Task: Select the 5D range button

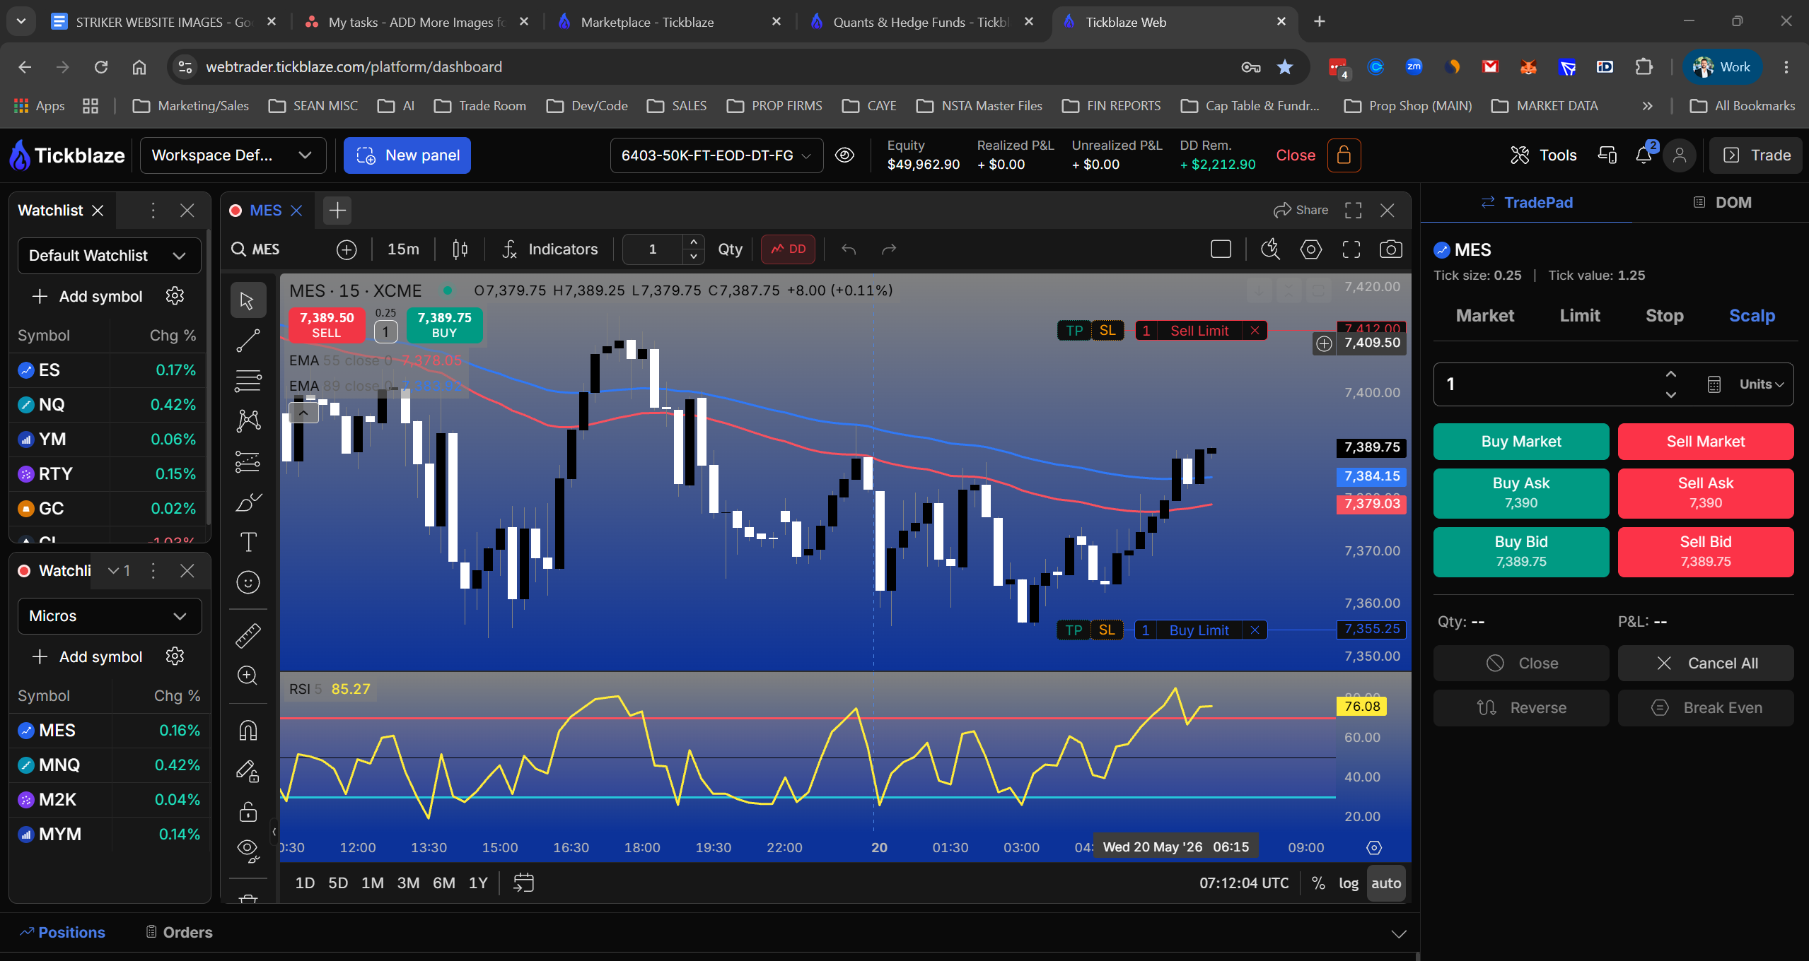Action: pos(338,883)
